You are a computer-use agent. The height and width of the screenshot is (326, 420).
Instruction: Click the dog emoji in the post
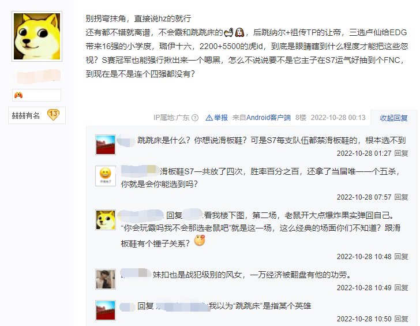click(x=239, y=32)
